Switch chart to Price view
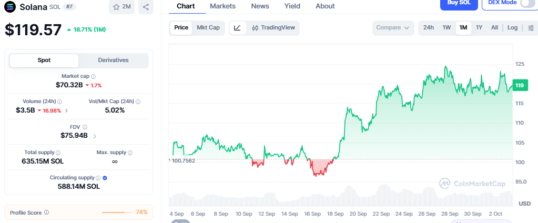 pyautogui.click(x=181, y=28)
